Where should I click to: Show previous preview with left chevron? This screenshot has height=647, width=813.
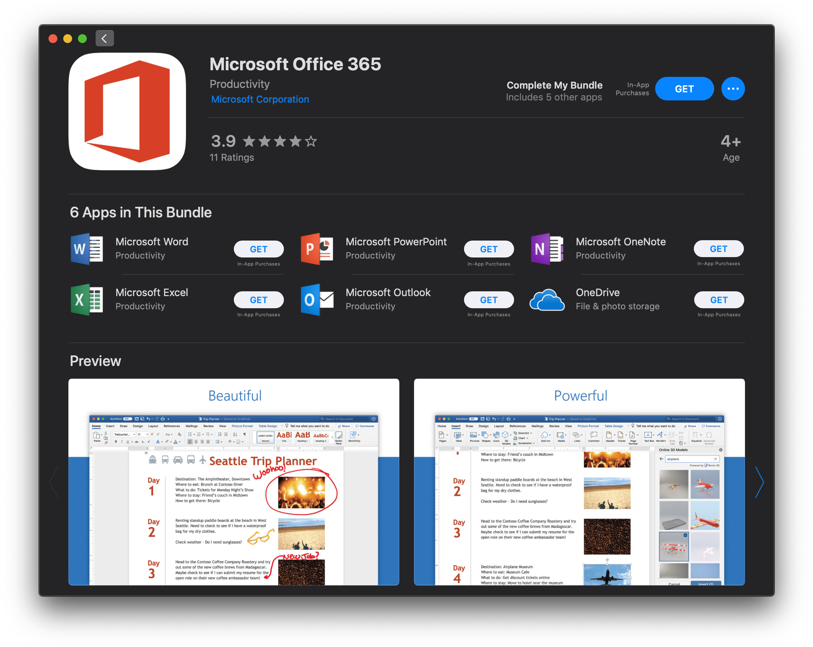tap(55, 482)
